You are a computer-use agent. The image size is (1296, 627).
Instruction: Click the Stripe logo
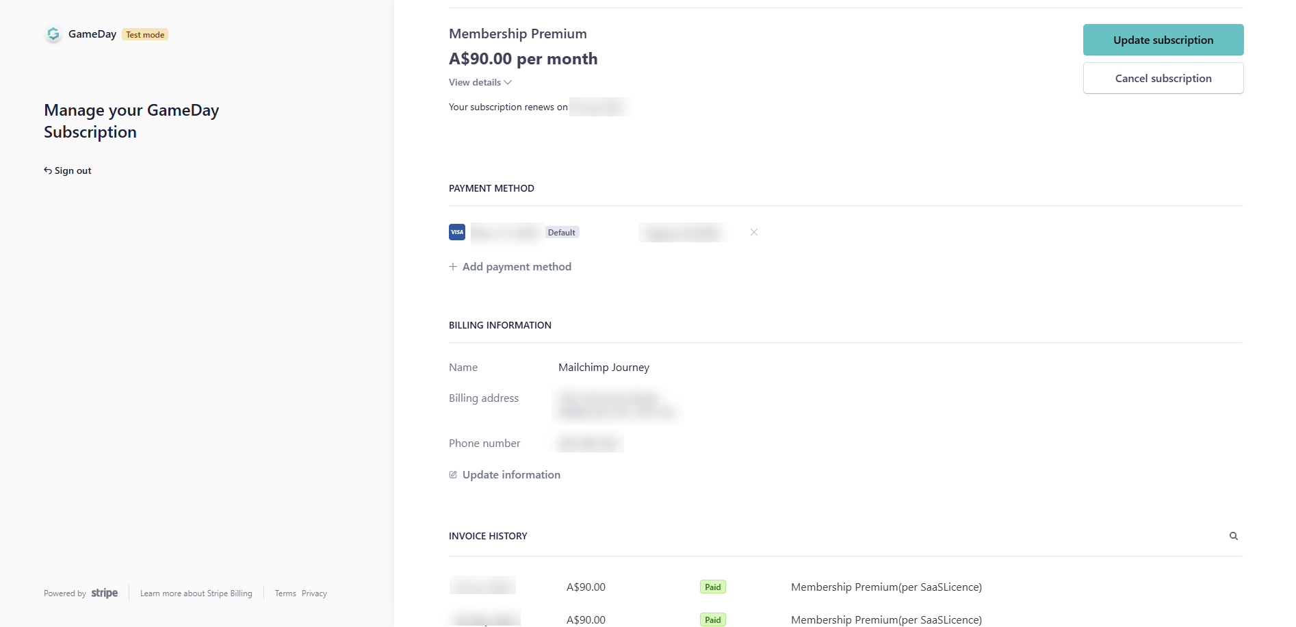pyautogui.click(x=105, y=593)
